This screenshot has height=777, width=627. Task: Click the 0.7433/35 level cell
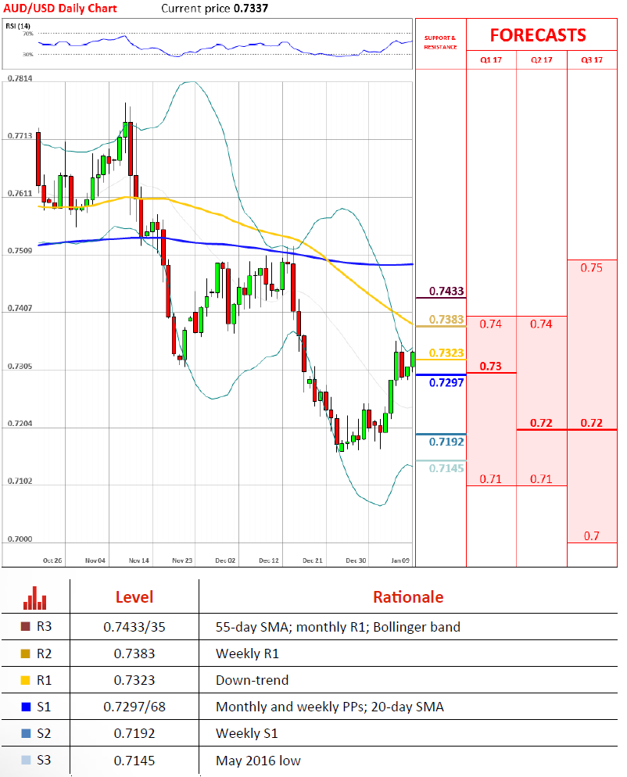click(134, 627)
